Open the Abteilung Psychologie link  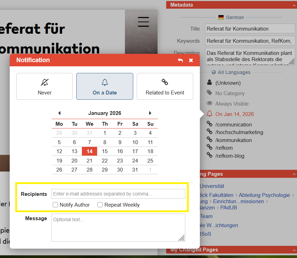coord(264,195)
